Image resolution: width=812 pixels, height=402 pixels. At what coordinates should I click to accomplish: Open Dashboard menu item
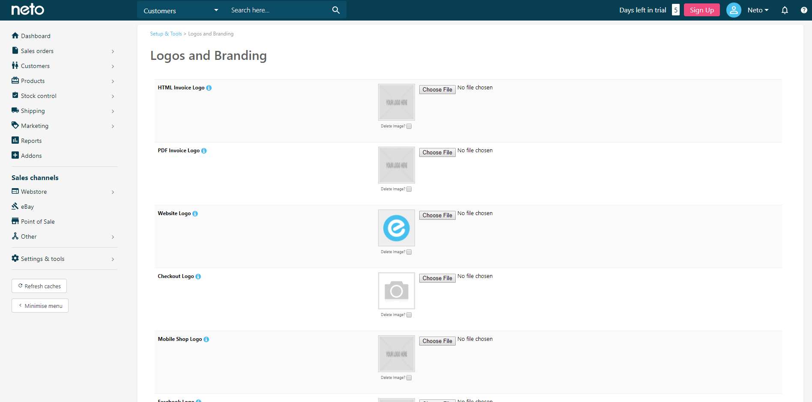click(x=36, y=36)
